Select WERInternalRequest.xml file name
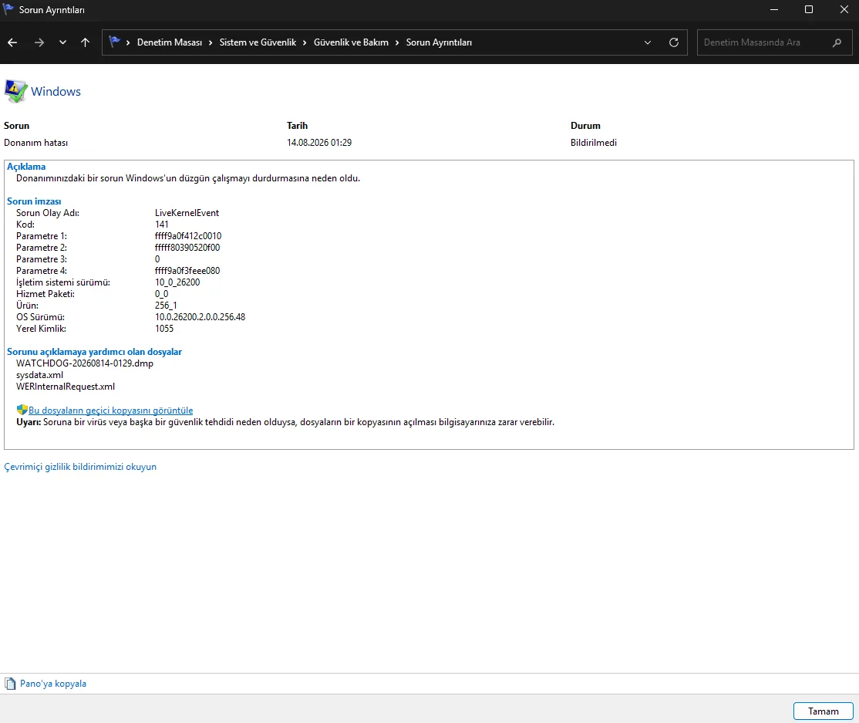The width and height of the screenshot is (859, 723). pos(66,387)
